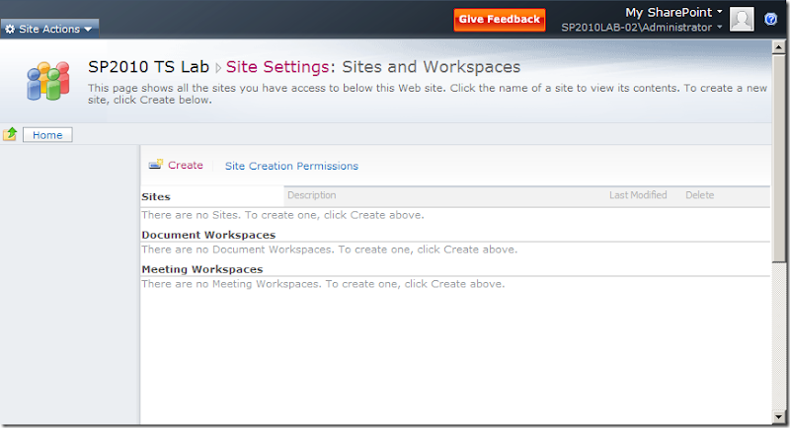Click the Site Actions gear icon
The image size is (790, 428).
(10, 30)
